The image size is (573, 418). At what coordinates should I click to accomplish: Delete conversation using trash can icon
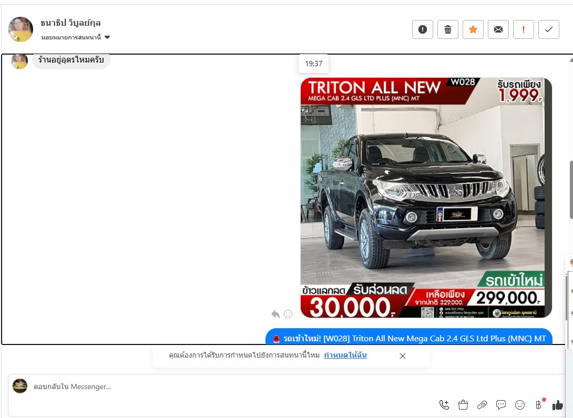447,29
